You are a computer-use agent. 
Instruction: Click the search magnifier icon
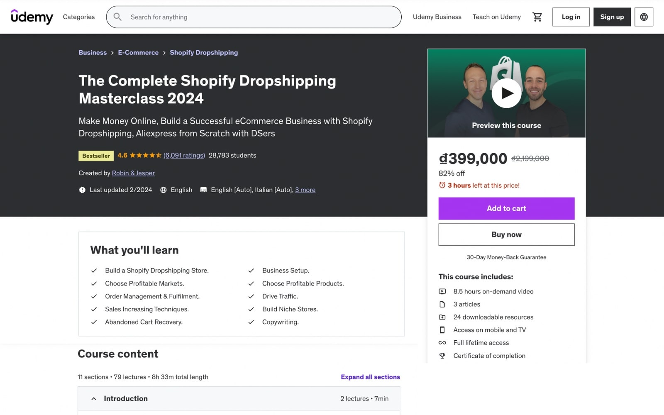pos(117,17)
